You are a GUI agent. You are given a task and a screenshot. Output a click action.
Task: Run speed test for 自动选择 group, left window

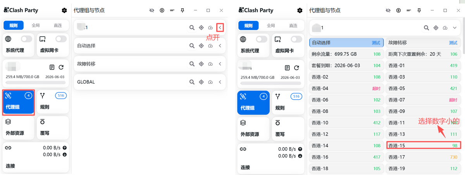pyautogui.click(x=210, y=46)
